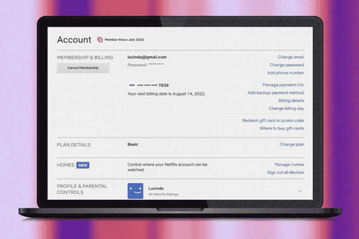
Task: Click Add backup payment method
Action: pyautogui.click(x=276, y=93)
